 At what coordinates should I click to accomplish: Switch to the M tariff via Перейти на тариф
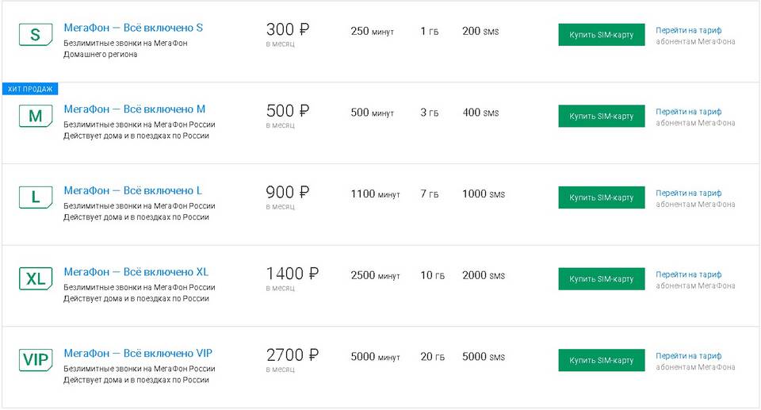click(x=688, y=112)
